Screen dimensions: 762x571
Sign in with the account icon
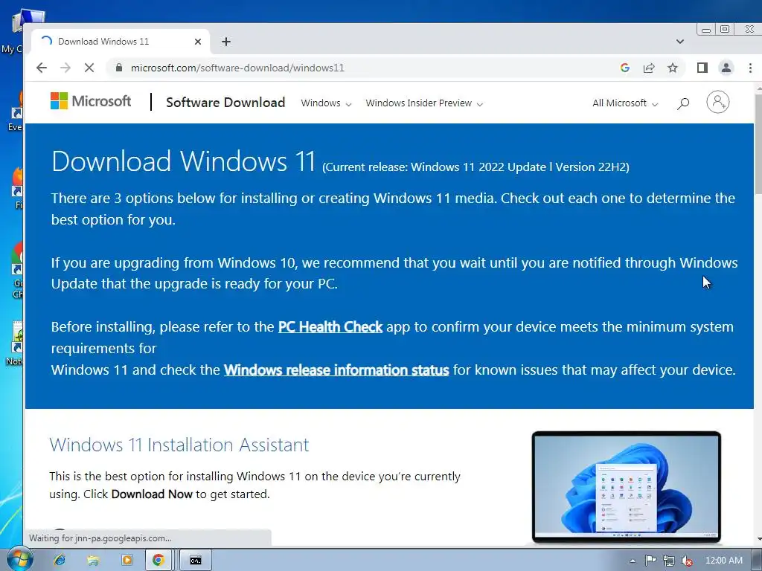(x=718, y=102)
